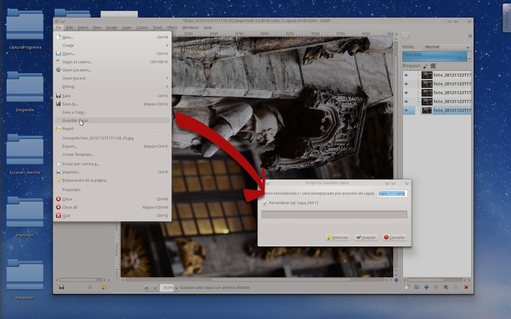Open the Filters menu
Viewport: 511px width, 319px height.
pyautogui.click(x=172, y=28)
